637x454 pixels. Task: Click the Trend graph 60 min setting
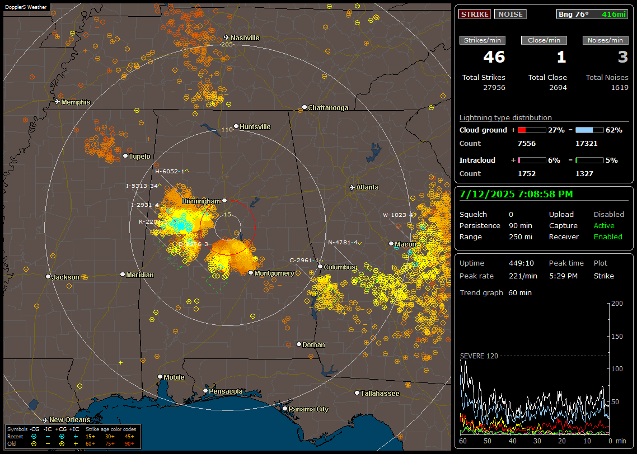(519, 292)
